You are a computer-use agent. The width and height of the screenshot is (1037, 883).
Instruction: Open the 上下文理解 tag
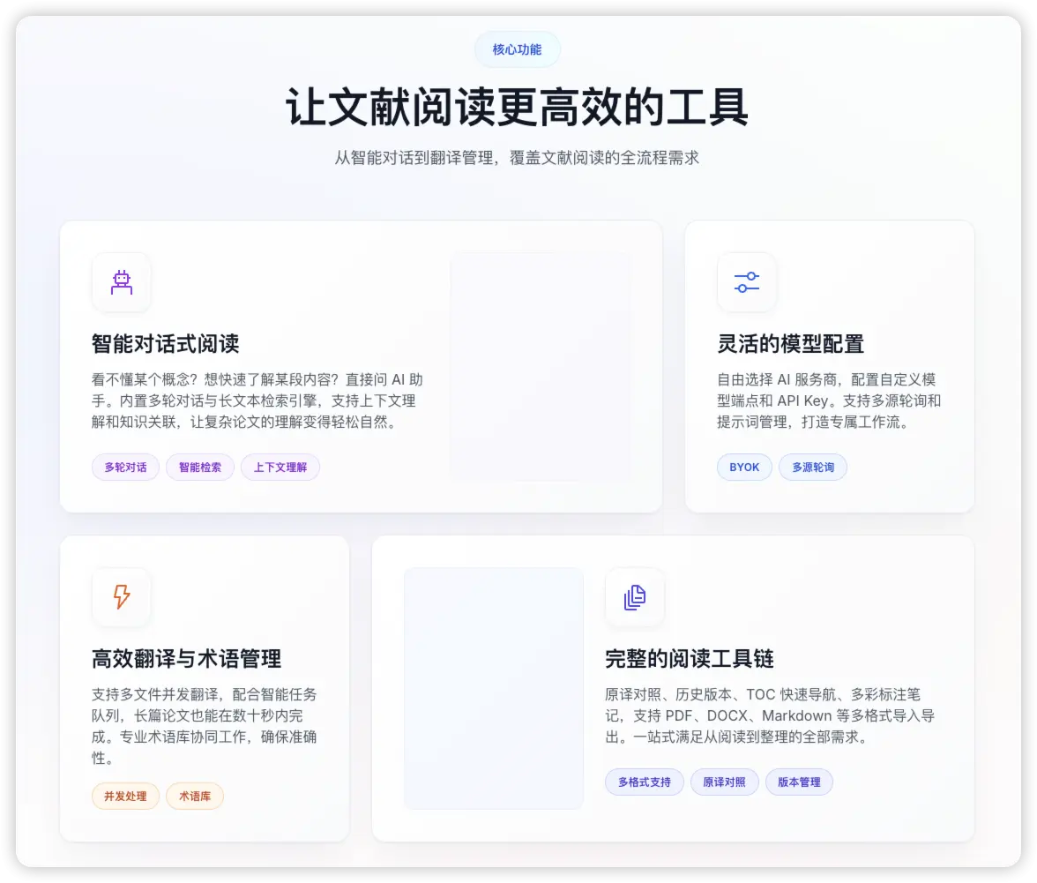(280, 467)
